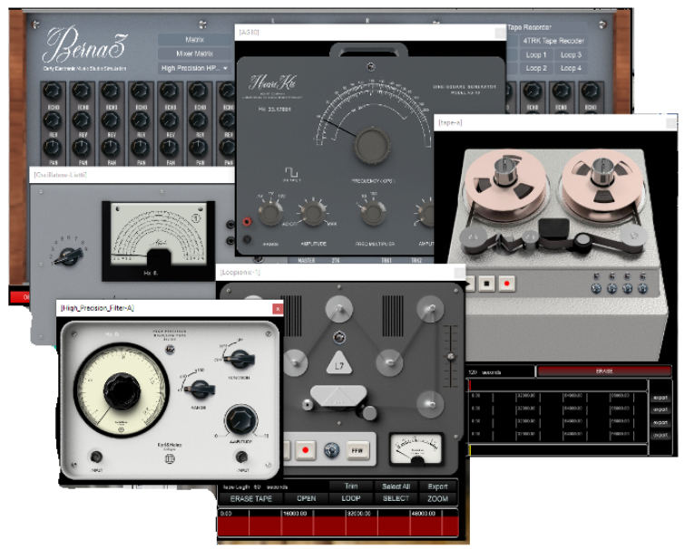685x549 pixels.
Task: Adjust first channel PAN knob in mixer
Action: point(52,149)
